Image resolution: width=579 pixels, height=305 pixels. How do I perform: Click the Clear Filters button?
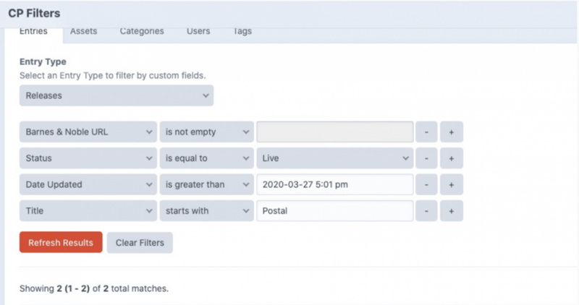[140, 243]
